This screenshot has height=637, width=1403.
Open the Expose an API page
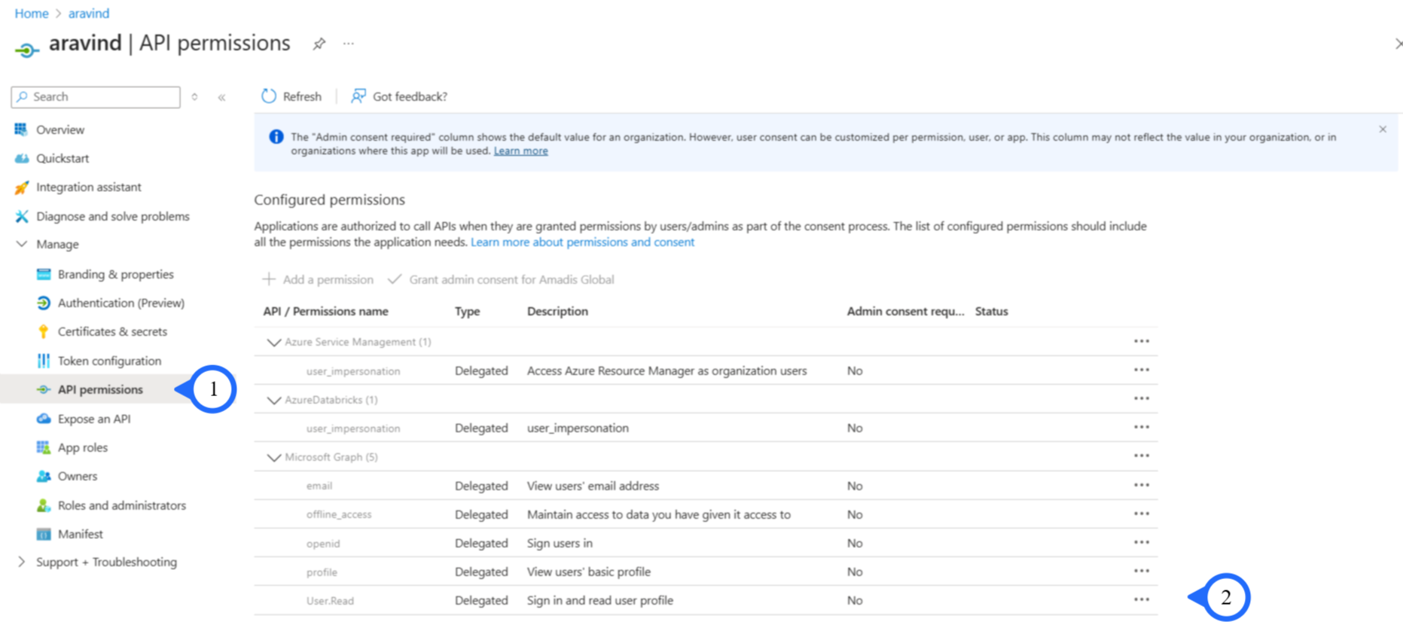(x=94, y=419)
